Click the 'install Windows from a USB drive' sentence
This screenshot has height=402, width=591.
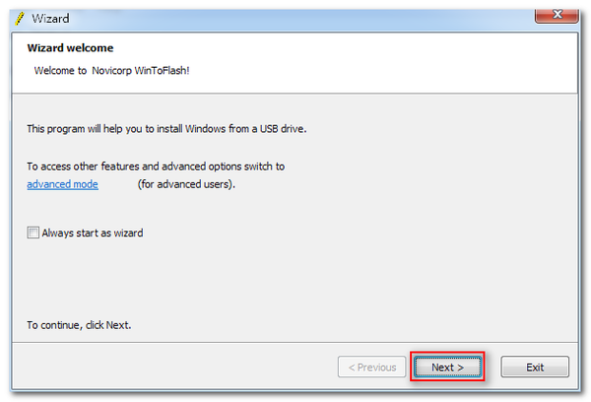[x=166, y=129]
